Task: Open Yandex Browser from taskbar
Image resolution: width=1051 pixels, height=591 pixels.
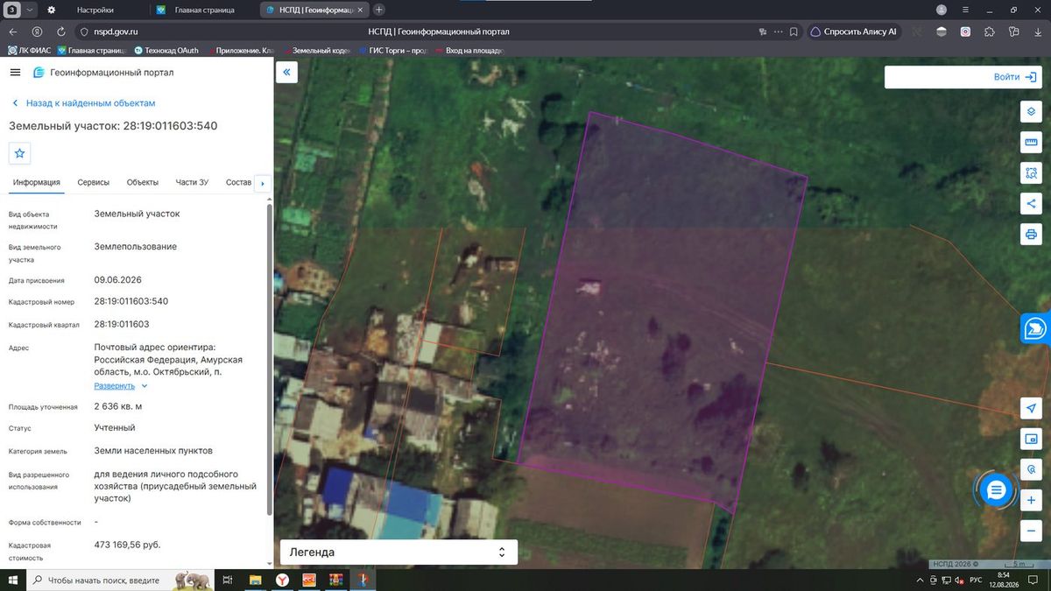Action: (x=282, y=580)
